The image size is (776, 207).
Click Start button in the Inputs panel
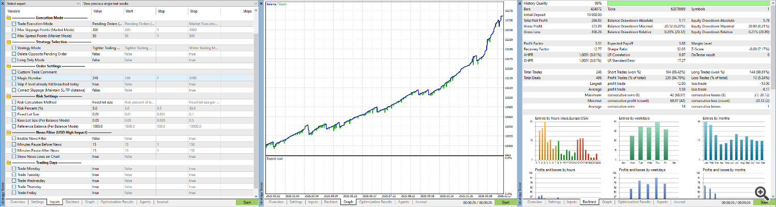(x=246, y=202)
